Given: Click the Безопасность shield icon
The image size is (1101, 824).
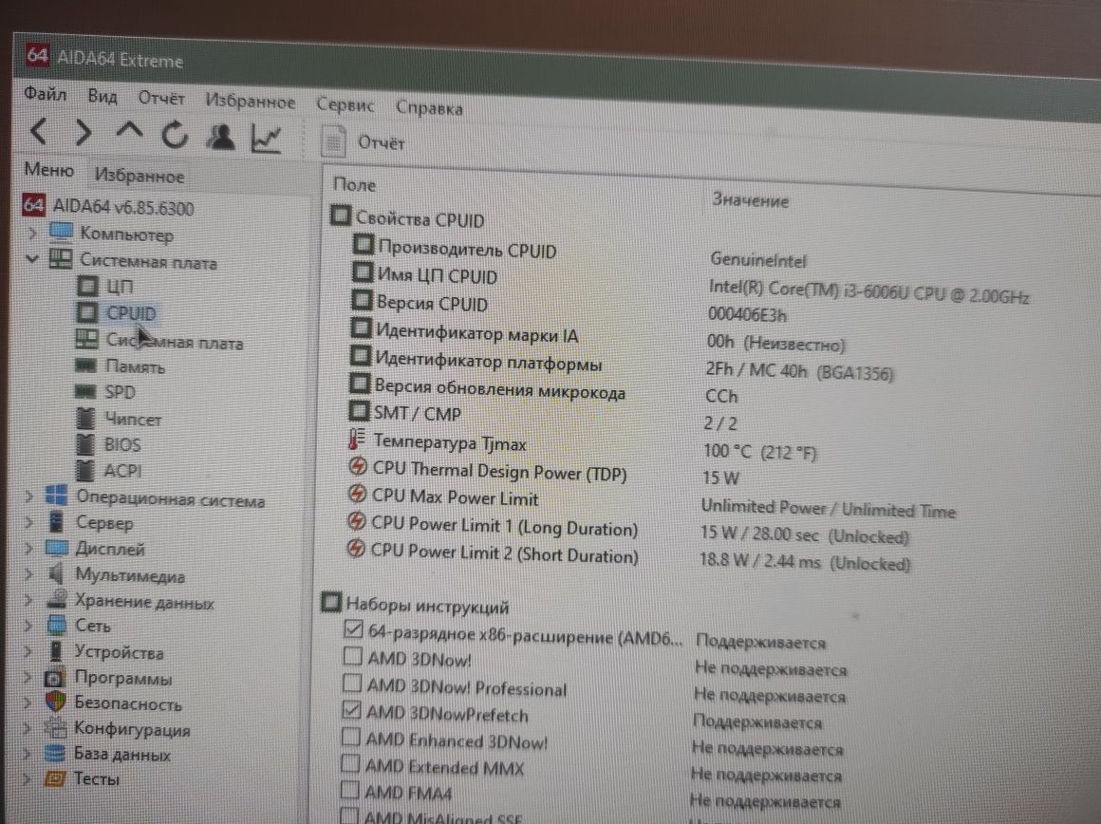Looking at the screenshot, I should (x=55, y=702).
